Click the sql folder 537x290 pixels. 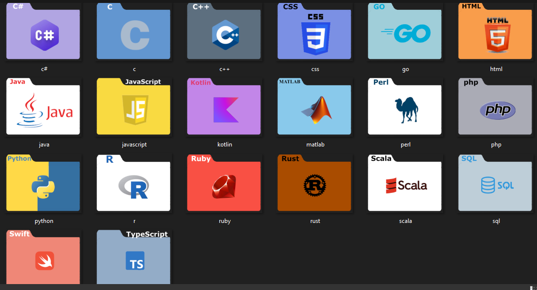[496, 182]
